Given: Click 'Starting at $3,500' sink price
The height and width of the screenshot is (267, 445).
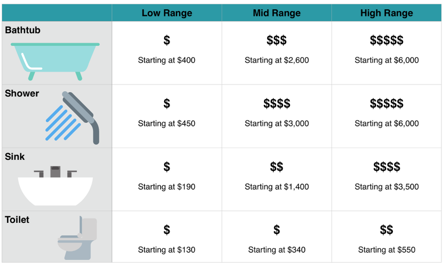Looking at the screenshot, I should 387,187.
